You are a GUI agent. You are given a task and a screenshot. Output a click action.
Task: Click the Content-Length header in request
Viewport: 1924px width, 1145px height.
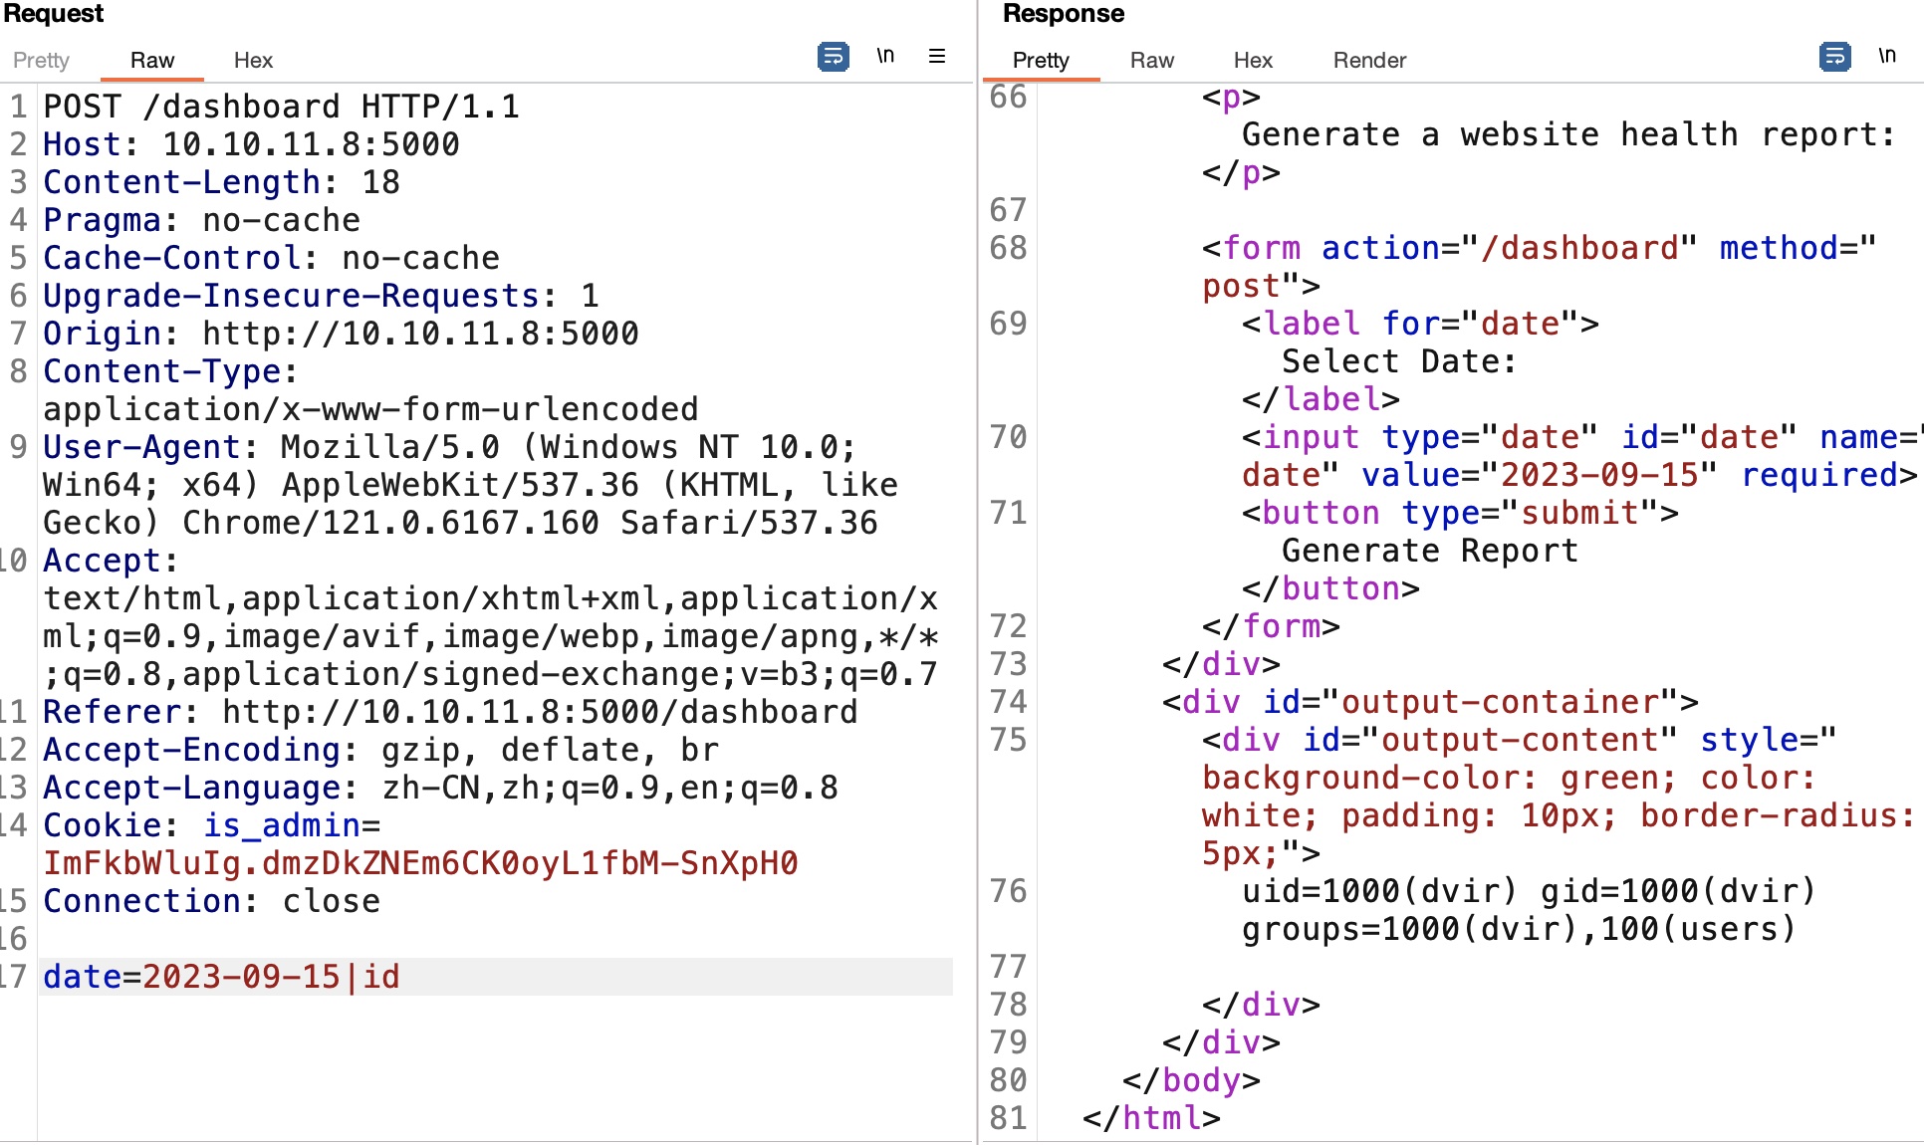click(x=221, y=182)
